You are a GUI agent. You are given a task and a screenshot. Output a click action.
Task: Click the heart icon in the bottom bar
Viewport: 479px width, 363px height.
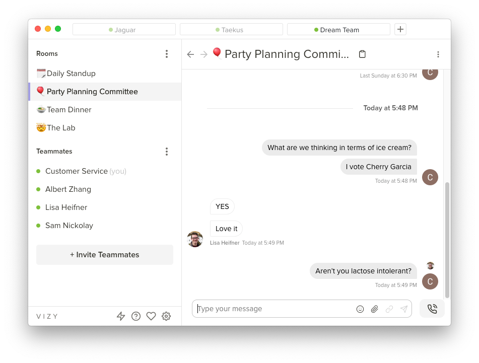151,316
